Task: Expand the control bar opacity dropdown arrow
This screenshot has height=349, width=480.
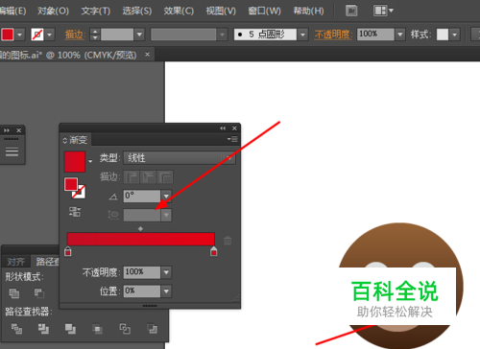Action: click(400, 35)
